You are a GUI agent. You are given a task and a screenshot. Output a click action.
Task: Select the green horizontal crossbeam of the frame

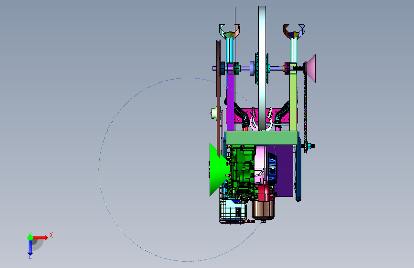click(262, 138)
